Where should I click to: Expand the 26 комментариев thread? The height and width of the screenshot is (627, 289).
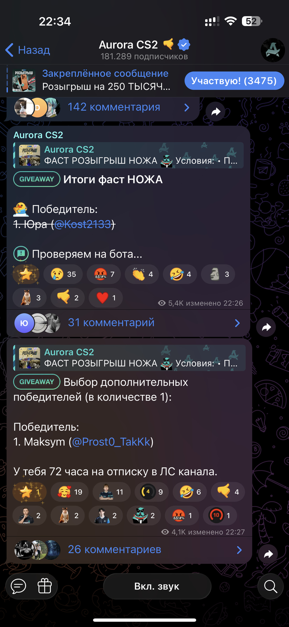click(129, 550)
